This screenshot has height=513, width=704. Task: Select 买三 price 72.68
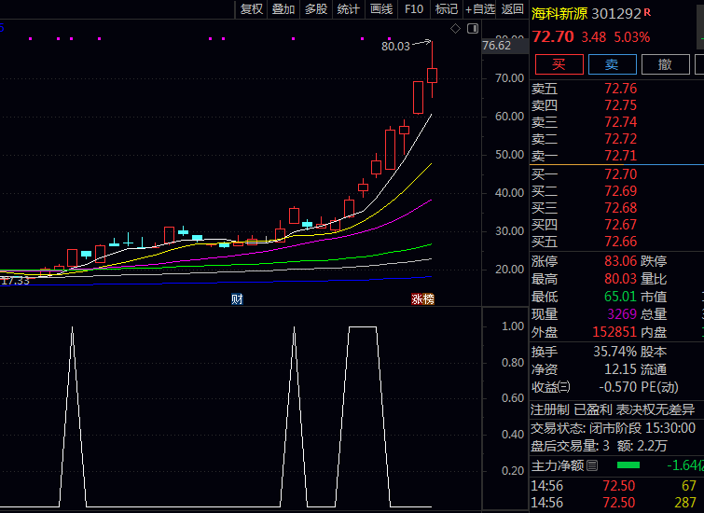click(620, 208)
